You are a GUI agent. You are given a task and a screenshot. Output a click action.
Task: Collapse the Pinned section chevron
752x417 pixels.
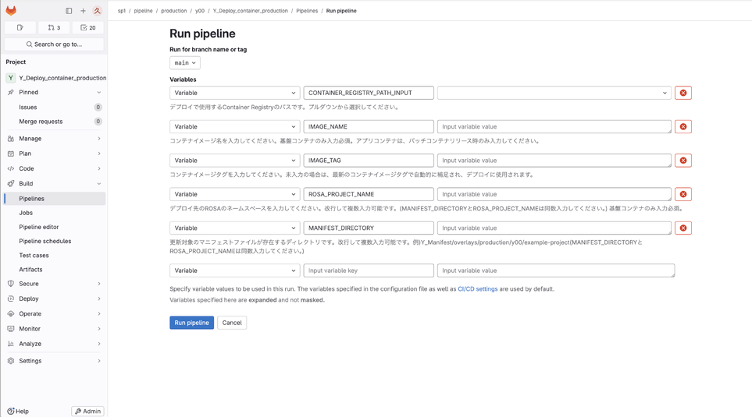click(x=99, y=93)
